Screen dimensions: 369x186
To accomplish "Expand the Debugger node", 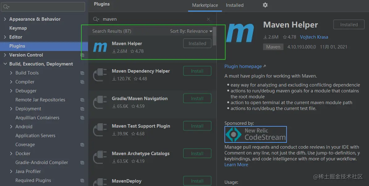I will 11,91.
